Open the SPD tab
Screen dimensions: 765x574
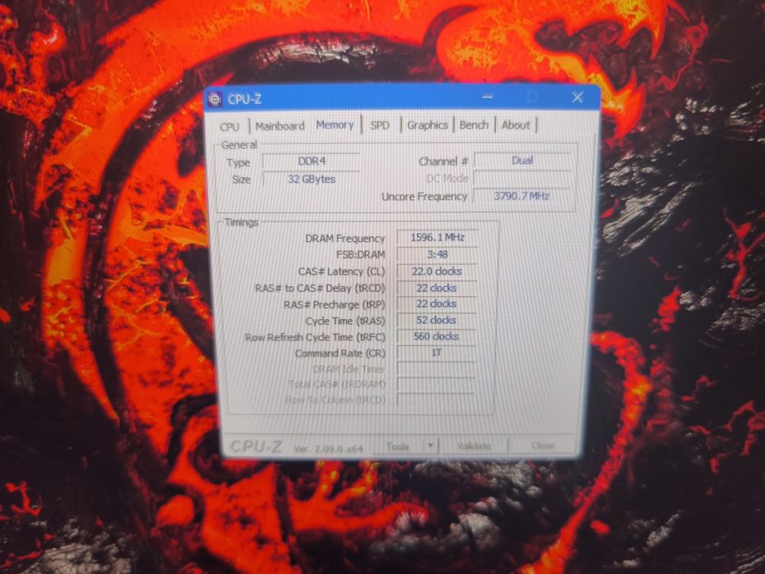coord(380,125)
